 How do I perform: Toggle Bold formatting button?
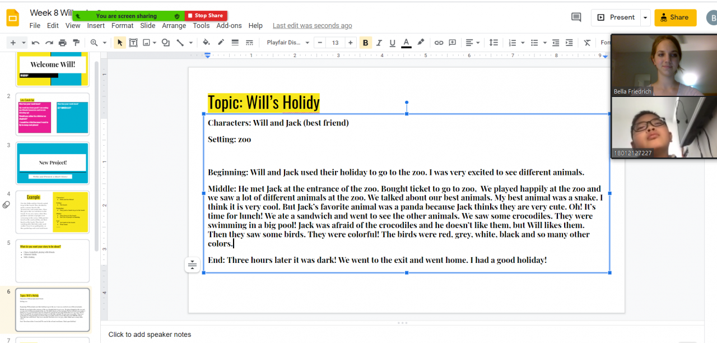(366, 43)
